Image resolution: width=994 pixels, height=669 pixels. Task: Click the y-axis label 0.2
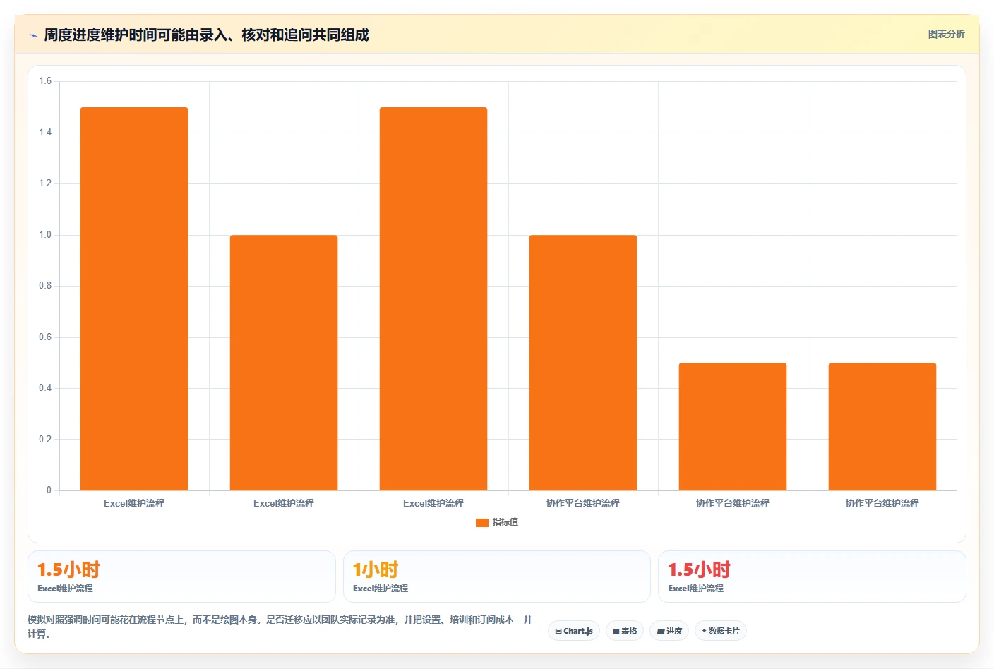coord(45,440)
